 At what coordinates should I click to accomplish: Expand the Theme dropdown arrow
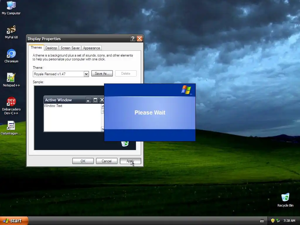click(x=86, y=74)
